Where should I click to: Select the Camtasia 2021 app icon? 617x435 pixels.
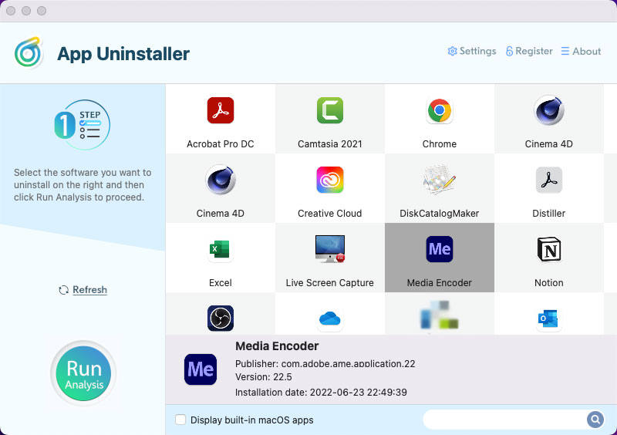[x=330, y=110]
